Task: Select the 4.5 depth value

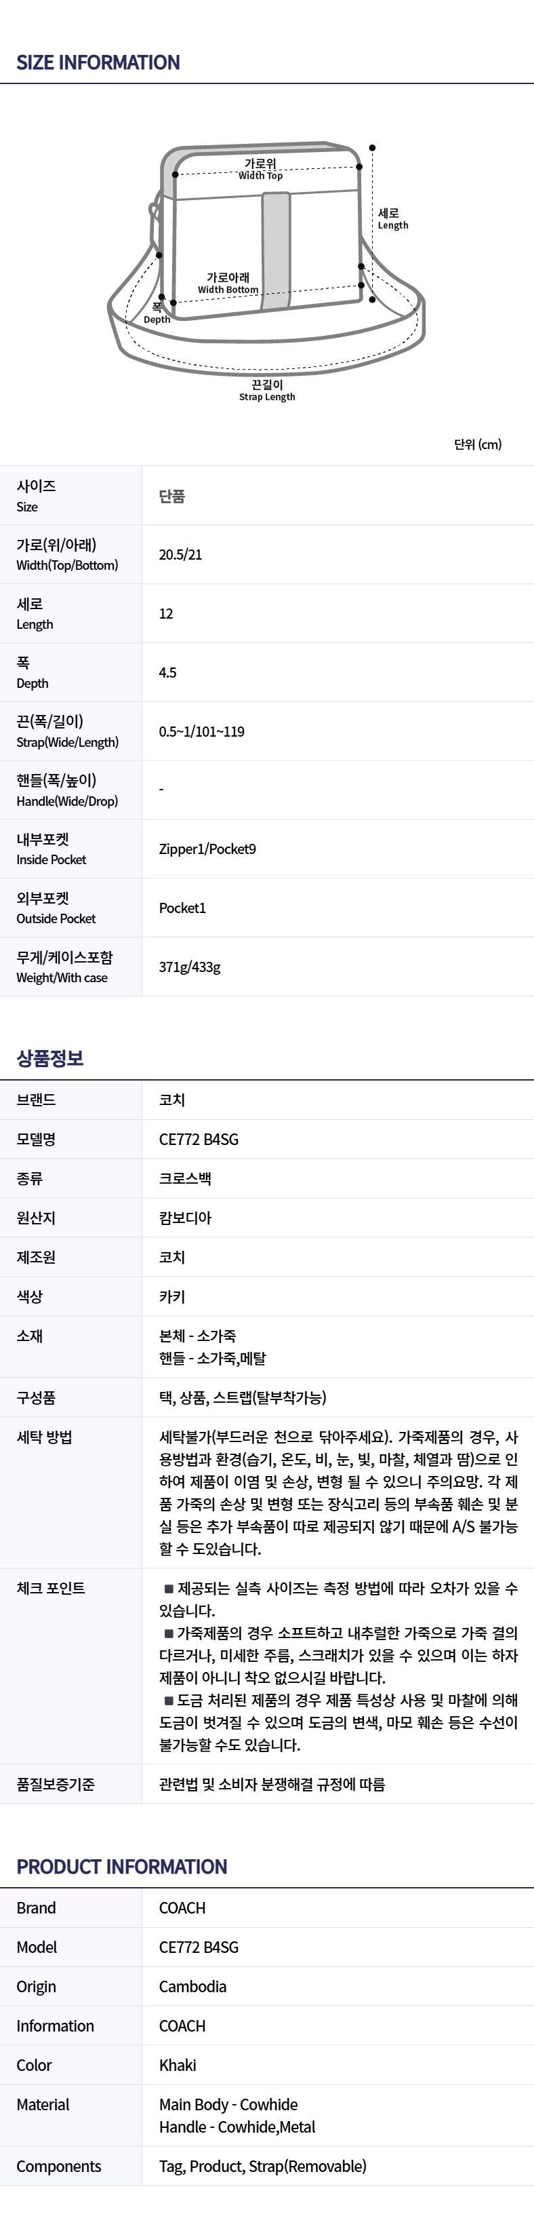Action: [167, 672]
